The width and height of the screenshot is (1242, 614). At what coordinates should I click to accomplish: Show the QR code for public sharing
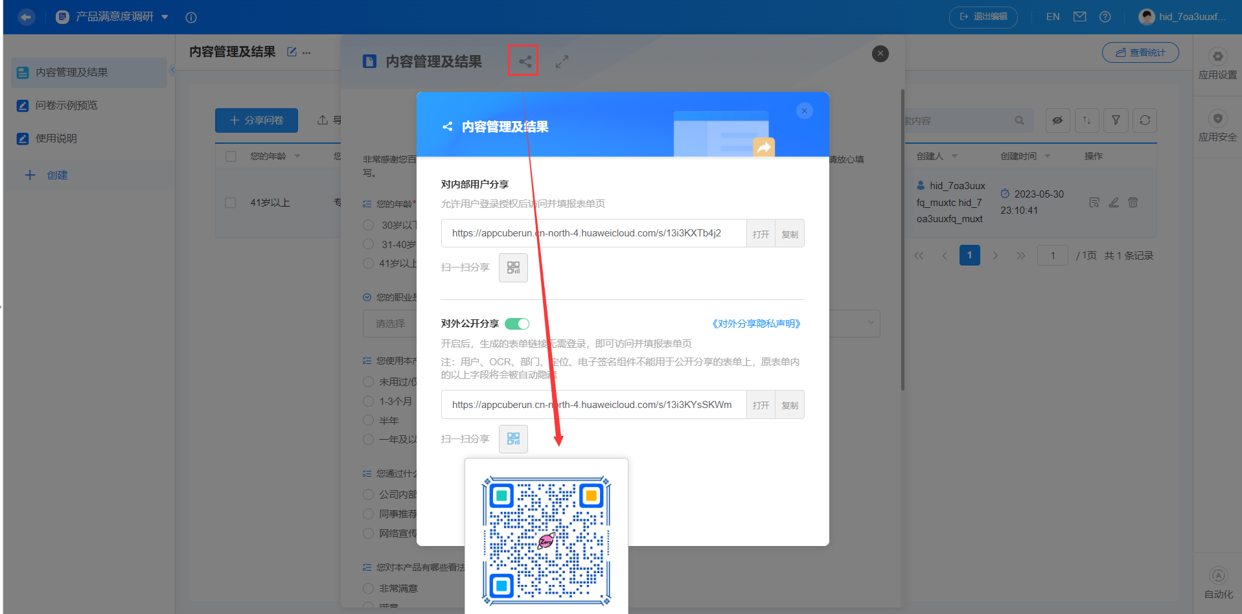(513, 439)
